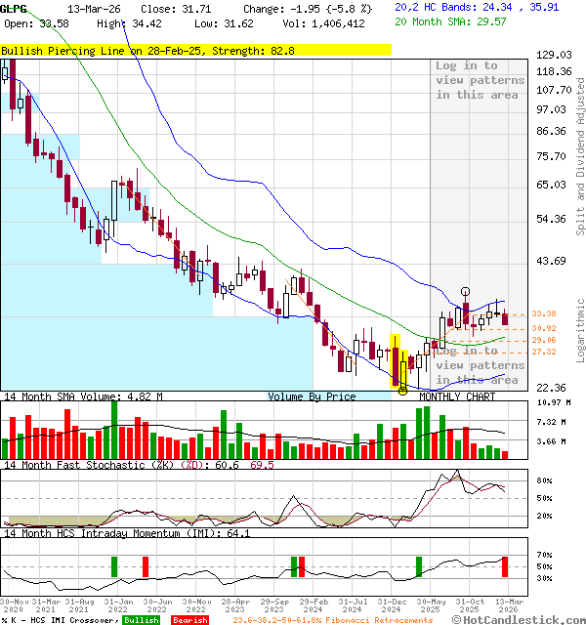Click the red Bearish legend badge
This screenshot has height=625, width=586.
[189, 620]
